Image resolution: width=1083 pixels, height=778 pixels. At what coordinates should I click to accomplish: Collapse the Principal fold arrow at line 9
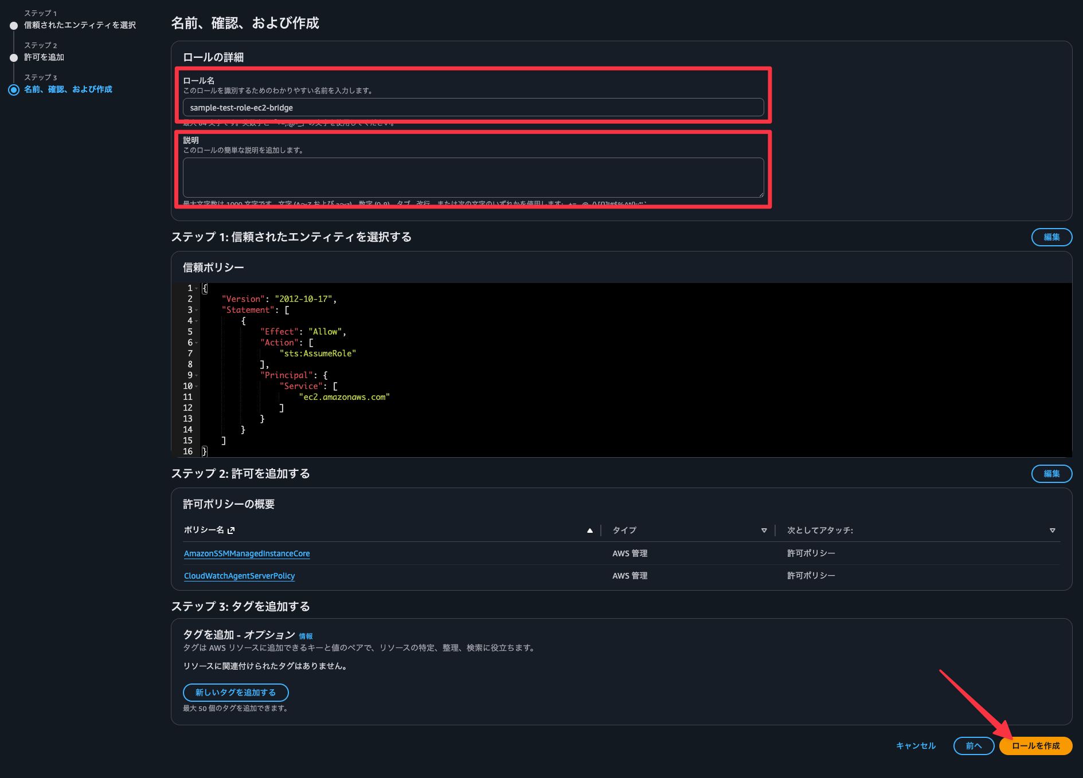197,376
